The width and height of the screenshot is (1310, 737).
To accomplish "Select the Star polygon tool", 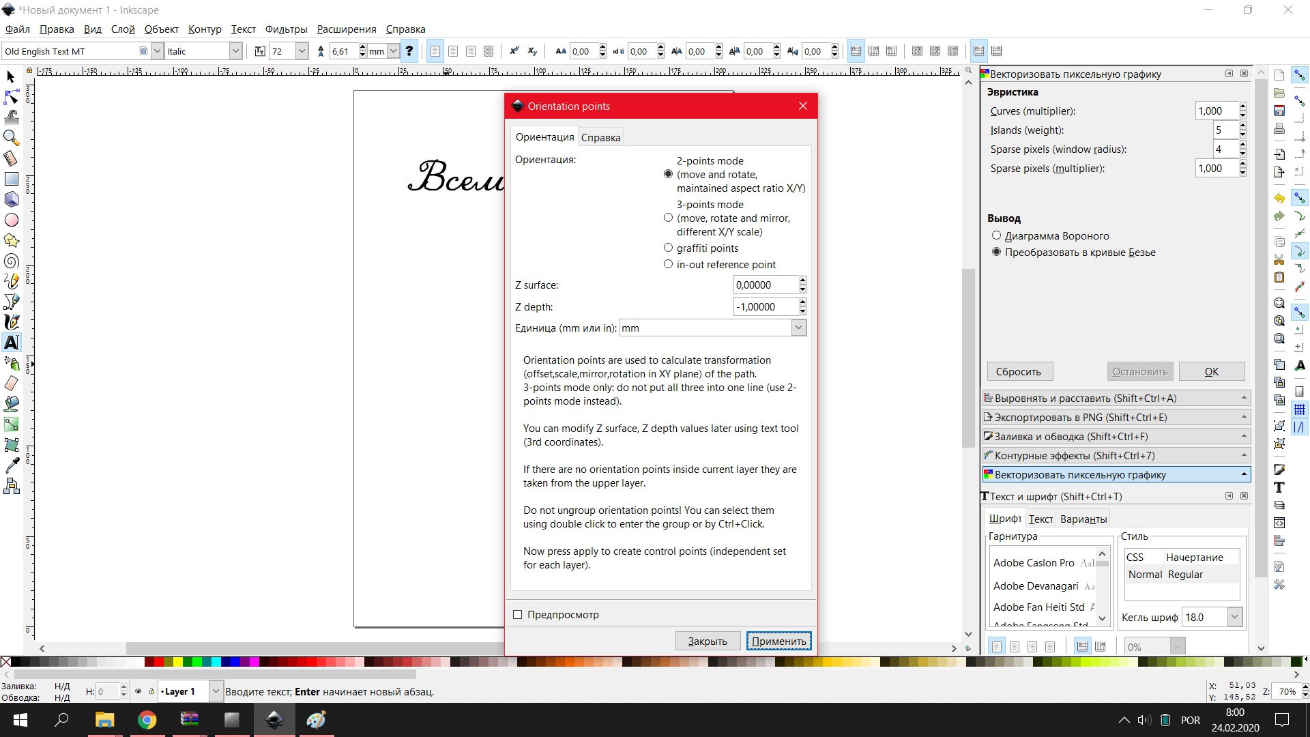I will click(x=12, y=241).
